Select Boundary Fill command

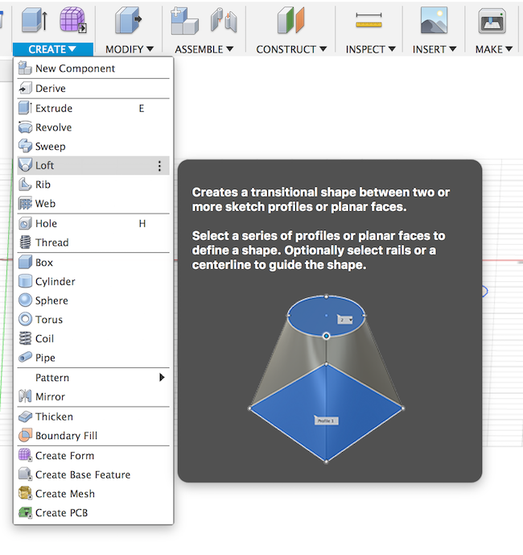tap(93, 436)
